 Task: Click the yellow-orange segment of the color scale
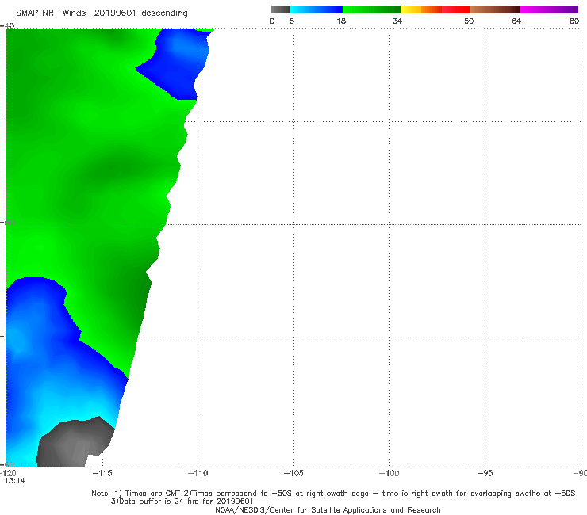[x=421, y=10]
